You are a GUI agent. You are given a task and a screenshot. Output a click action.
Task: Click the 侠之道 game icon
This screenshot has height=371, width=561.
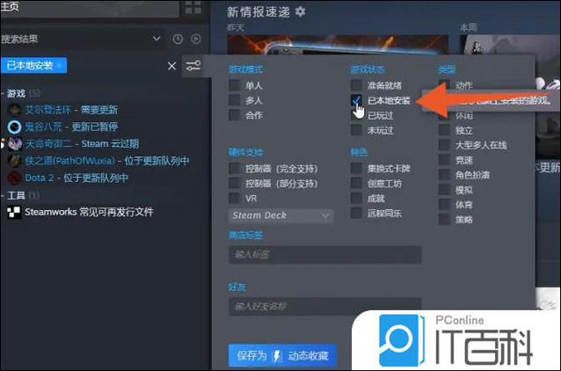(14, 161)
